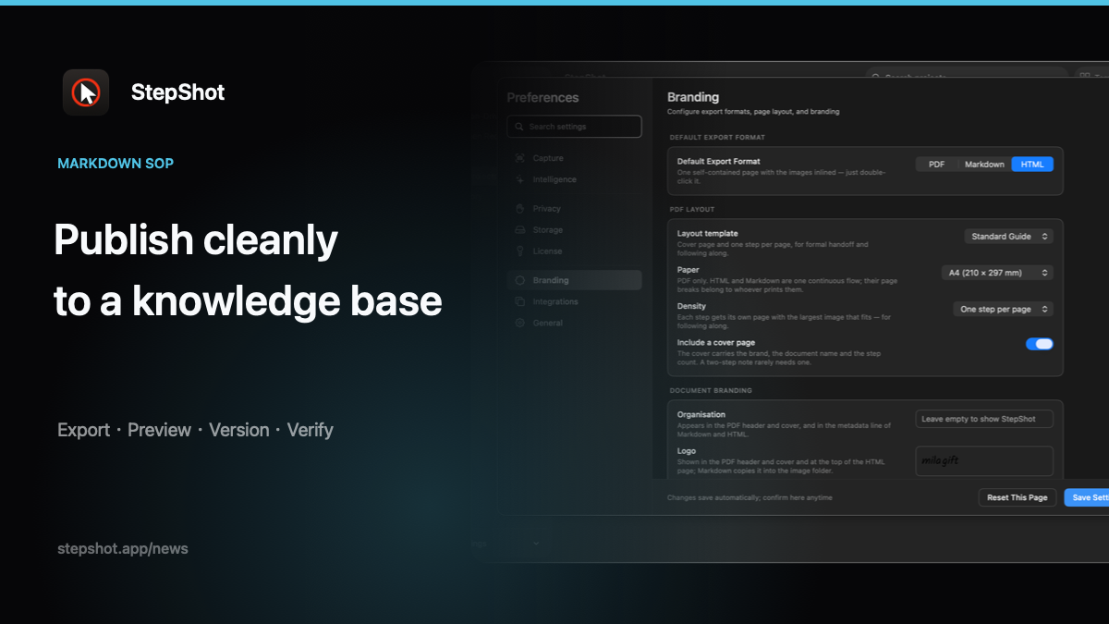Click the PDF LAYOUT section header
This screenshot has height=624, width=1109.
[692, 210]
